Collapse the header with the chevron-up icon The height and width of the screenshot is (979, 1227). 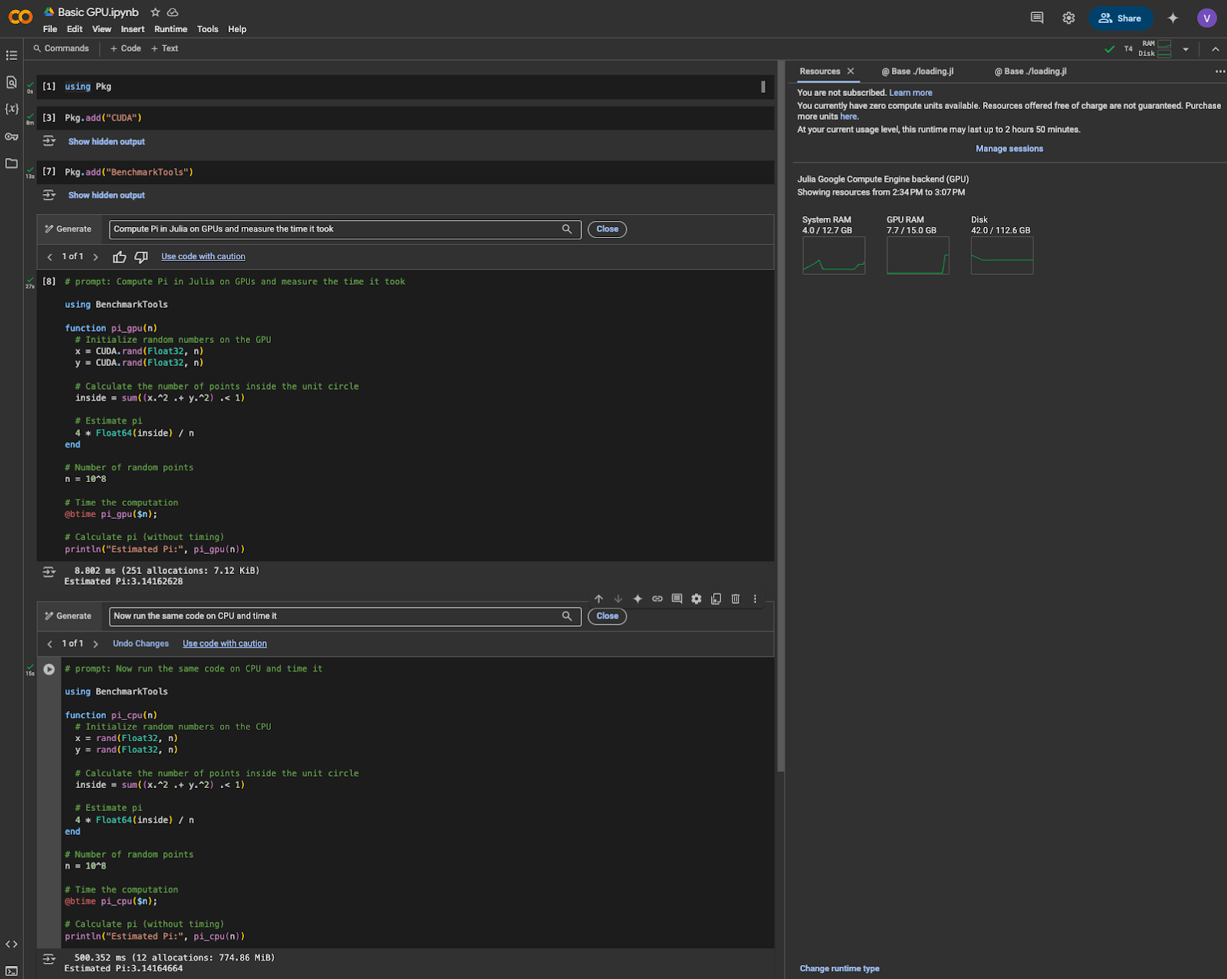(x=1215, y=49)
